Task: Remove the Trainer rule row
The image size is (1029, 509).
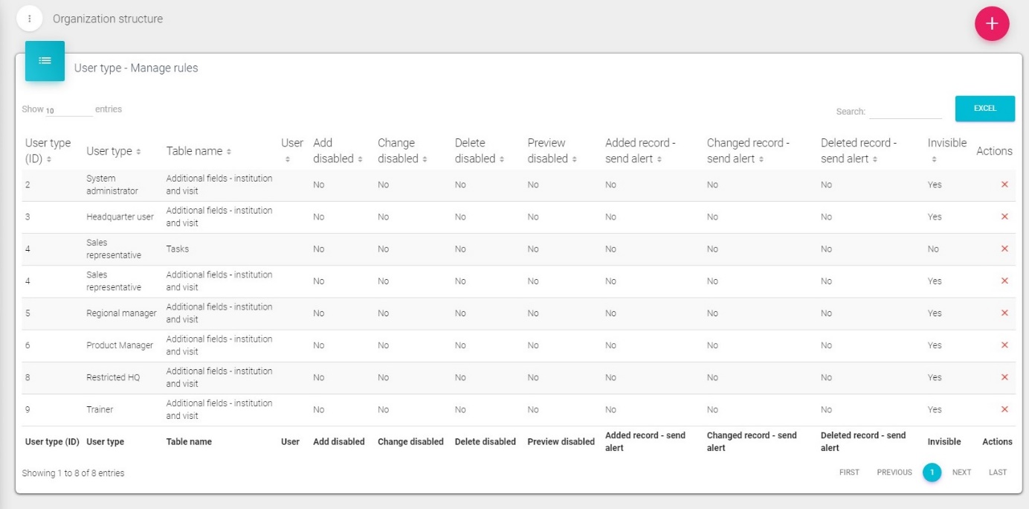Action: pyautogui.click(x=1004, y=409)
